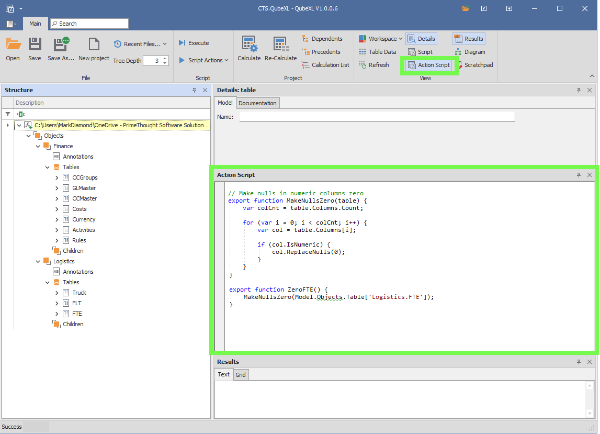
Task: Click the Name input field
Action: tap(377, 117)
